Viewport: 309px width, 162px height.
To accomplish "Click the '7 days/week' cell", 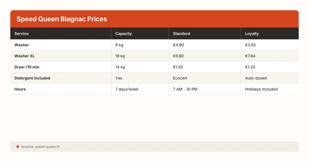I will [127, 89].
